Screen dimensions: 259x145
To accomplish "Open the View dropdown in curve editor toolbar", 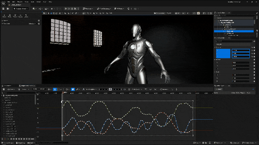I will tap(11, 89).
